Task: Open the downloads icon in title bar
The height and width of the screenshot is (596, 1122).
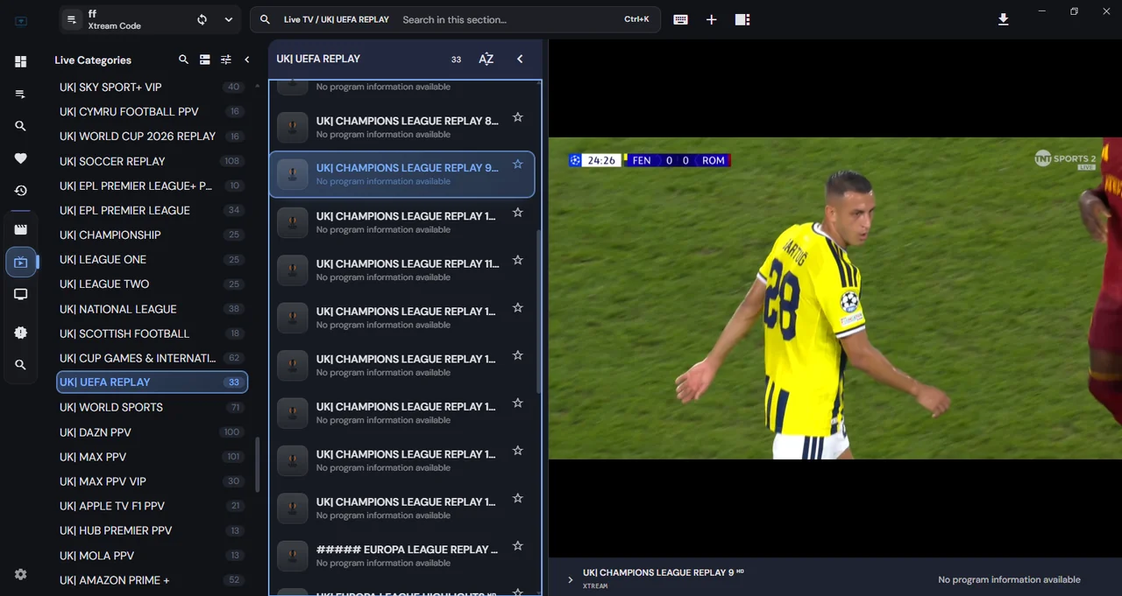Action: pyautogui.click(x=1004, y=19)
